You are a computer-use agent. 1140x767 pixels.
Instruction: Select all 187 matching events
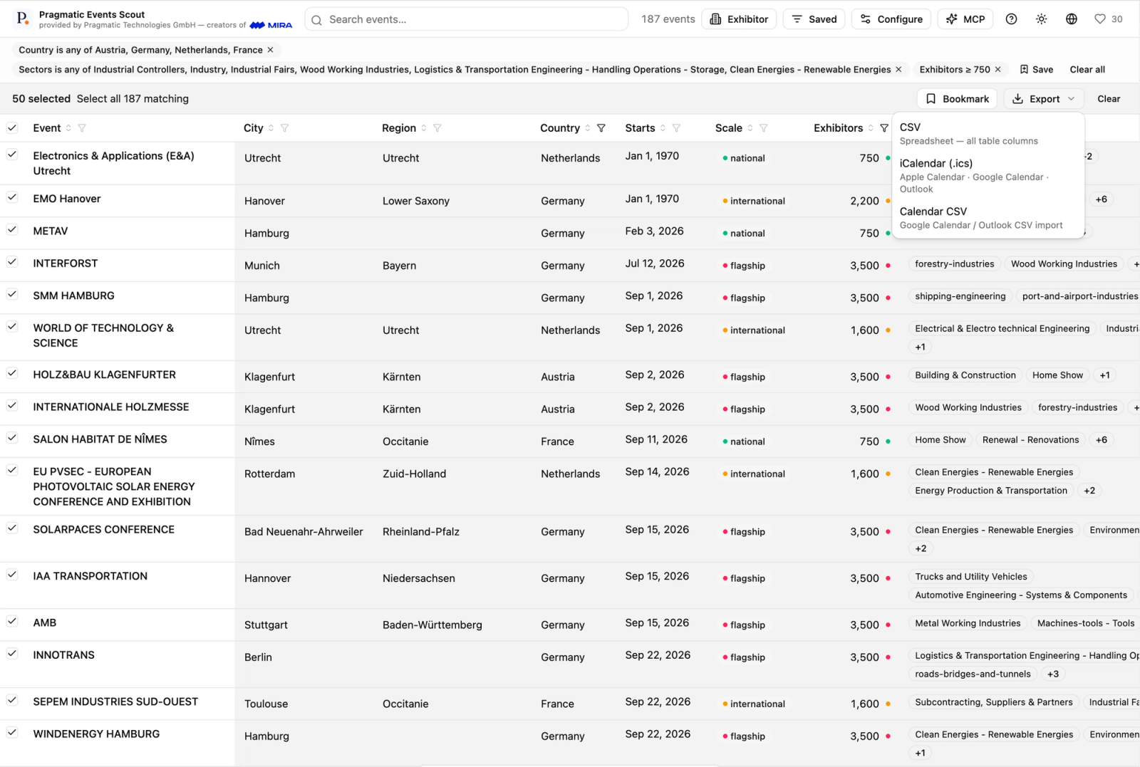133,99
